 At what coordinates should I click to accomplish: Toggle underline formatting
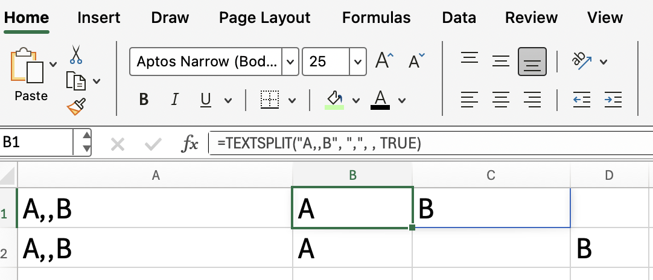pos(206,100)
